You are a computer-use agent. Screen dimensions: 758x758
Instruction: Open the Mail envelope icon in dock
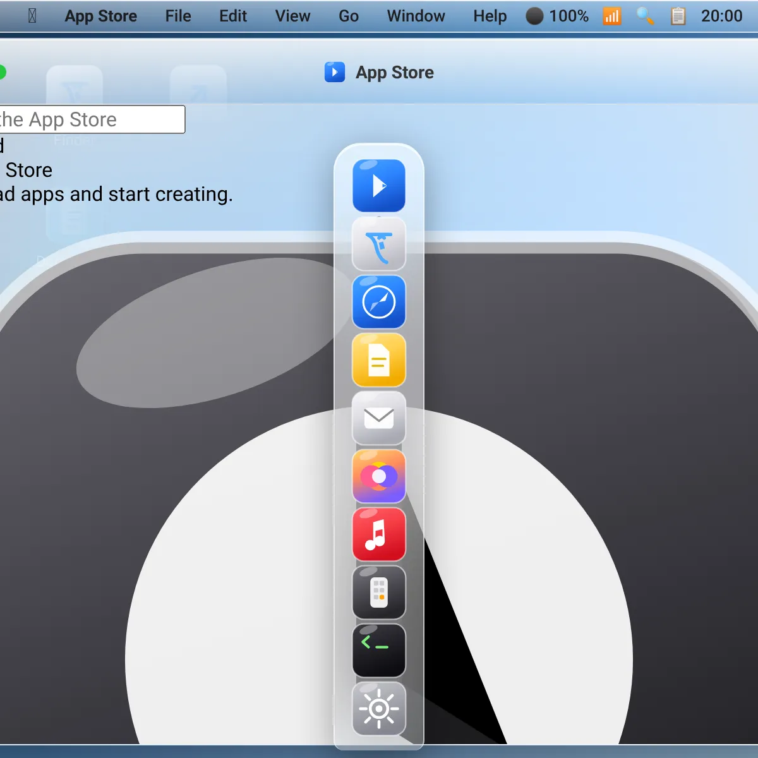[379, 418]
